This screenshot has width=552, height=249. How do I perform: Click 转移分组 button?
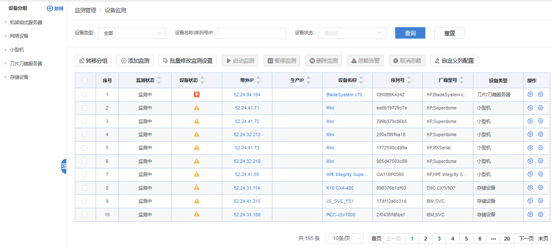[93, 61]
